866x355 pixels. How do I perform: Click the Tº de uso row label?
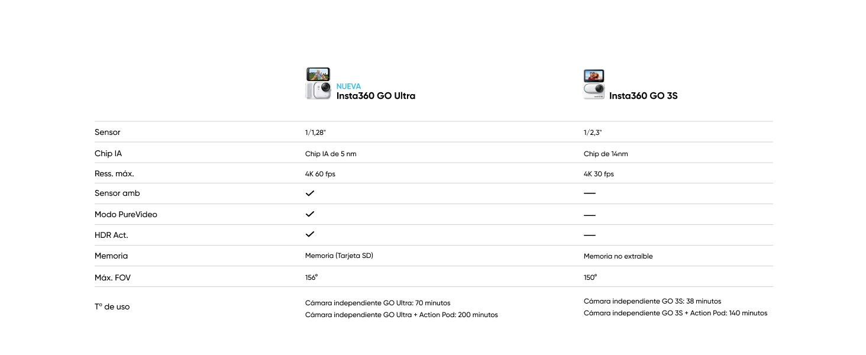[x=112, y=306]
